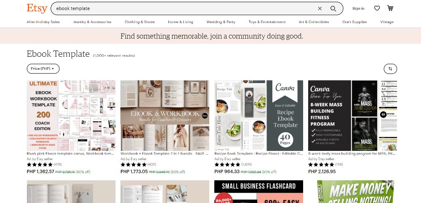Click star rating of Blush pink Ebook listing
This screenshot has width=421, height=203.
click(40, 164)
